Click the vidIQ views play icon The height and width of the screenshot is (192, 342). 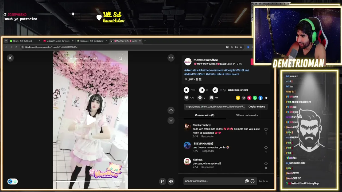186,90
